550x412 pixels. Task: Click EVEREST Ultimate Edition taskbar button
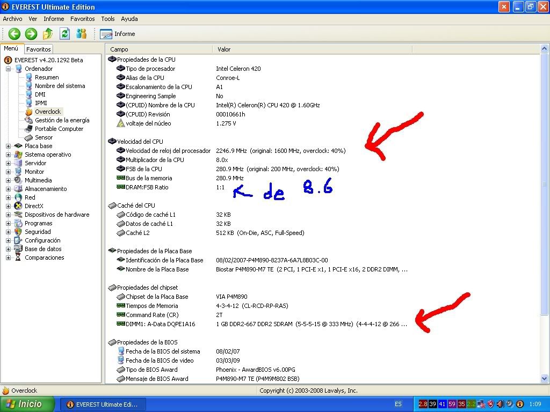point(103,404)
